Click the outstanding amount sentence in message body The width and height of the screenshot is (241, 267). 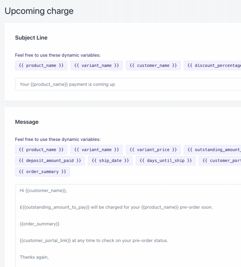tap(116, 207)
